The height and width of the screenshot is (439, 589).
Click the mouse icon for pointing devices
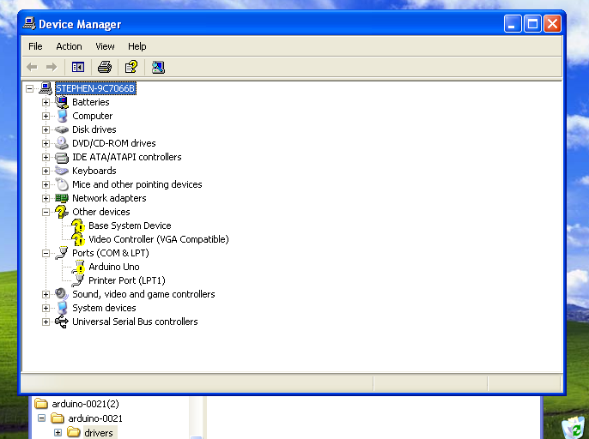tap(63, 184)
